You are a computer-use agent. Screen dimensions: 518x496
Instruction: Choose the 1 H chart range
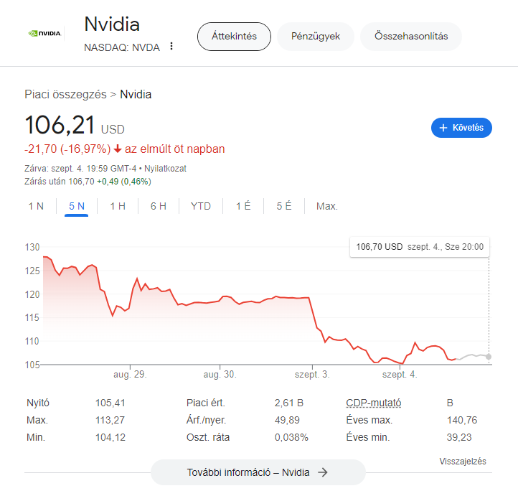pos(118,206)
